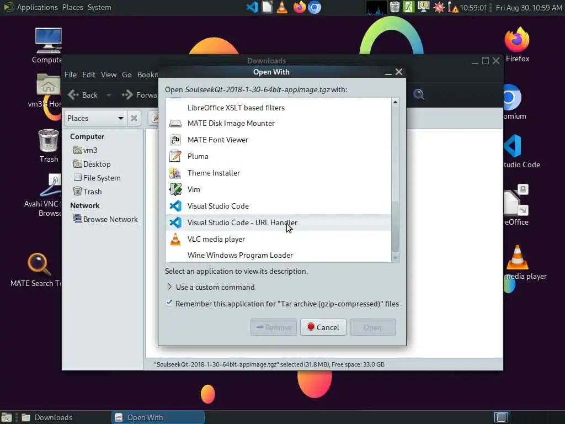Click Back in Downloads toolbar

point(83,95)
